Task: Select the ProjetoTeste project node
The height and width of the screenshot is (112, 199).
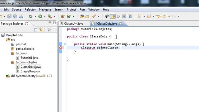Action: 15,35
